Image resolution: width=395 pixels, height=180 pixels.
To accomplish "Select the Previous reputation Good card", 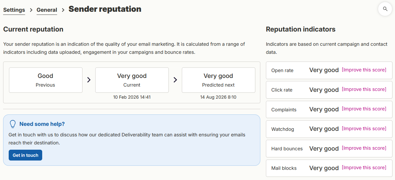I will pyautogui.click(x=46, y=80).
